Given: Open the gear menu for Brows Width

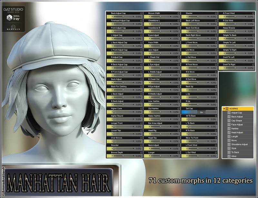Looking at the screenshot, I should tap(178, 13).
